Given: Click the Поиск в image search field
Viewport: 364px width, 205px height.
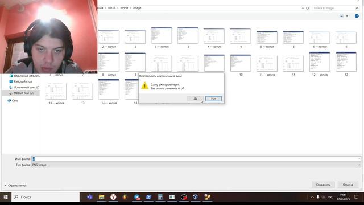Looking at the screenshot, I should (x=333, y=8).
